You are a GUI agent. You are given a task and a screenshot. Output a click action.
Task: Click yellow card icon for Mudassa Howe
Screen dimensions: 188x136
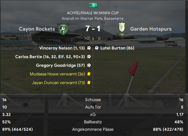[89, 74]
